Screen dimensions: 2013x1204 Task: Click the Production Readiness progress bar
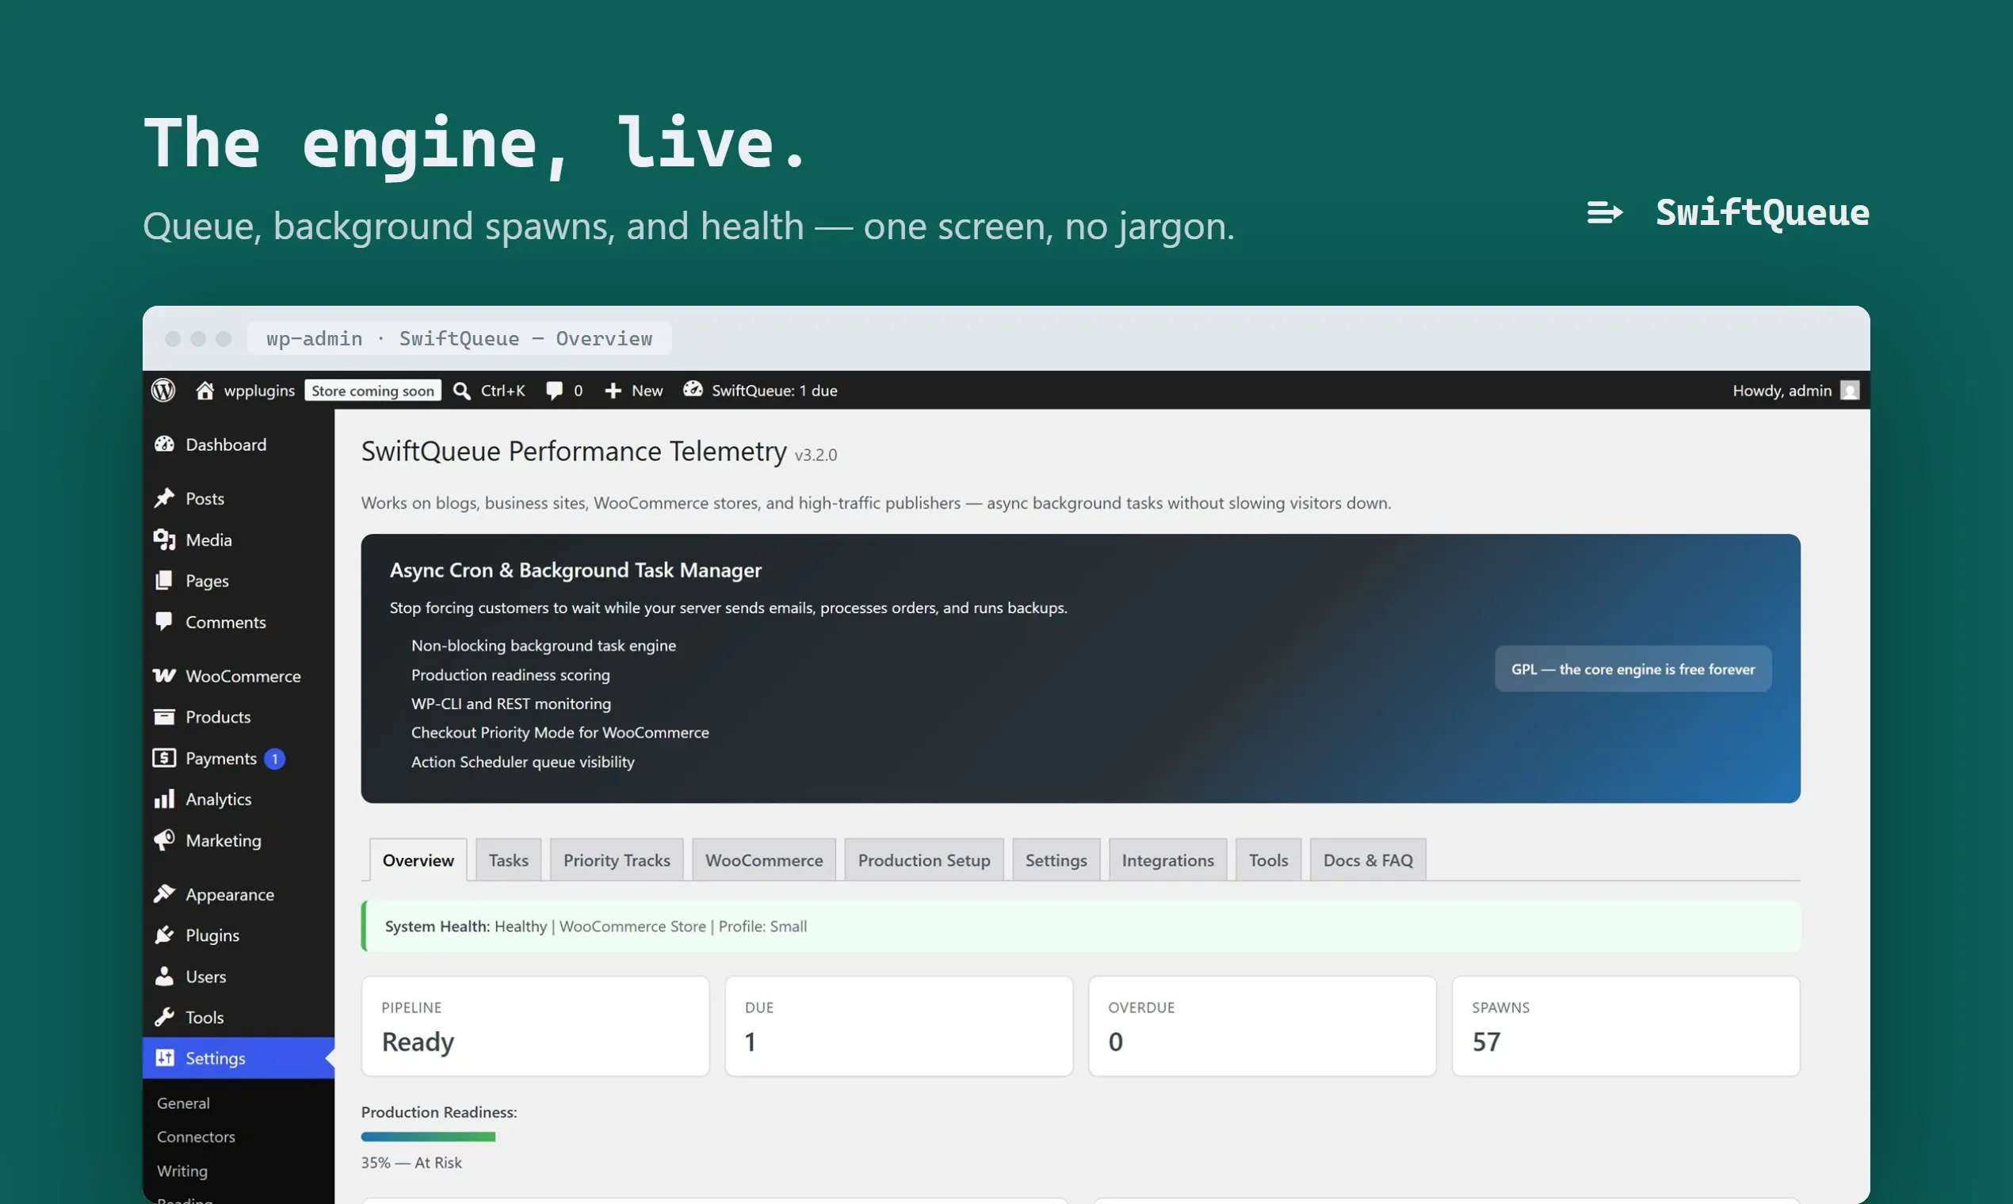click(x=429, y=1137)
